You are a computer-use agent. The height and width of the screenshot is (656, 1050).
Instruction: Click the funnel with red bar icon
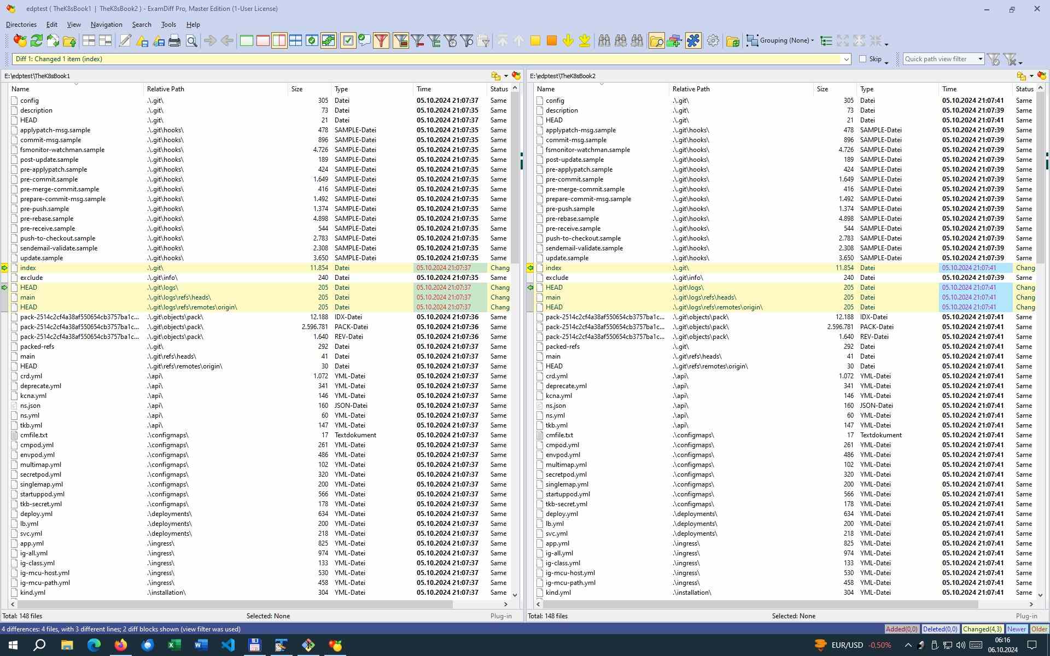pyautogui.click(x=418, y=40)
